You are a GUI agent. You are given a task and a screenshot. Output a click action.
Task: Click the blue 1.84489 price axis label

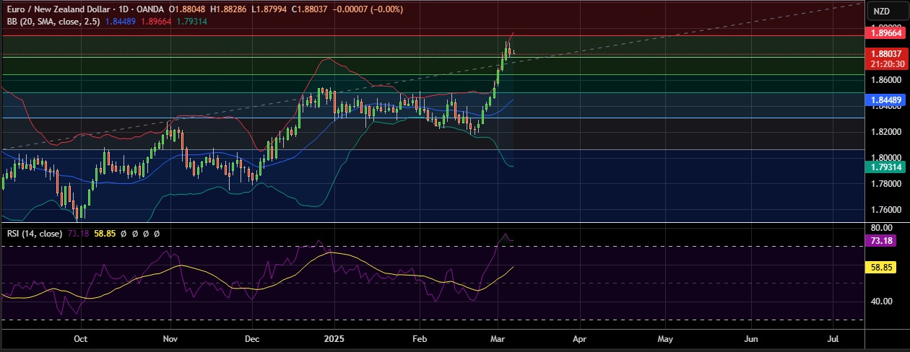[x=885, y=100]
